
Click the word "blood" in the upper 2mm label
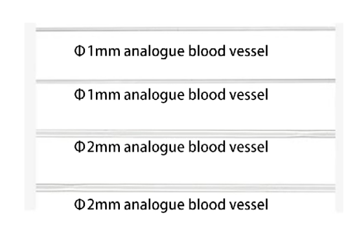pyautogui.click(x=207, y=147)
